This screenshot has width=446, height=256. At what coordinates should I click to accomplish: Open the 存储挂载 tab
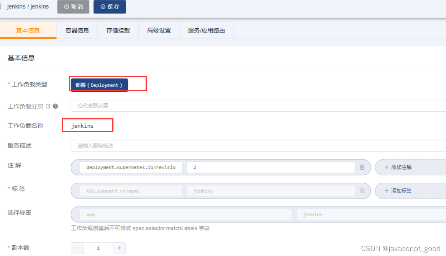[118, 30]
